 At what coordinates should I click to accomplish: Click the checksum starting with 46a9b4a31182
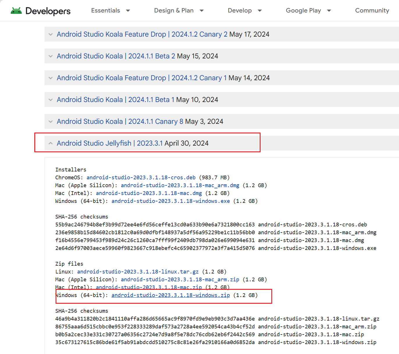pyautogui.click(x=155, y=319)
